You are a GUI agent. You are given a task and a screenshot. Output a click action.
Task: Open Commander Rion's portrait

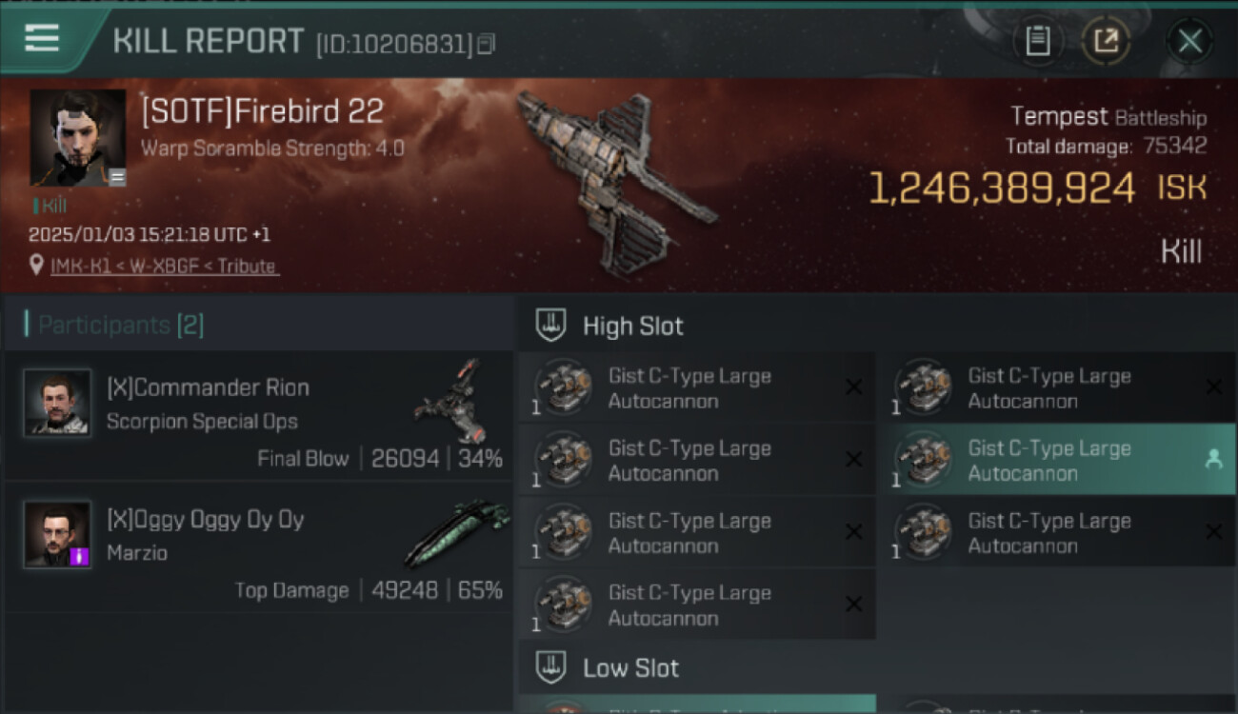[x=57, y=403]
